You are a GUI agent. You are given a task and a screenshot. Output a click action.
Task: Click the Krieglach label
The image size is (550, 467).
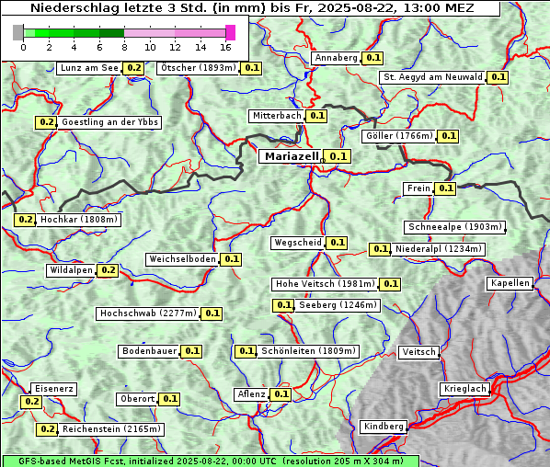[x=464, y=389]
